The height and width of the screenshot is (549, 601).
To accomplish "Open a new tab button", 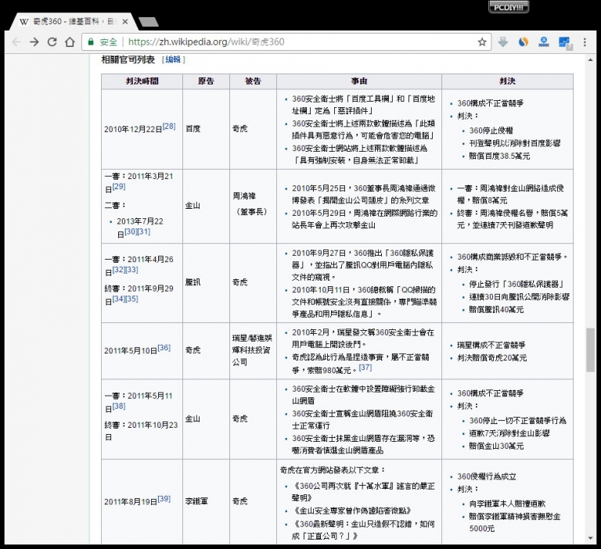I will coord(149,22).
